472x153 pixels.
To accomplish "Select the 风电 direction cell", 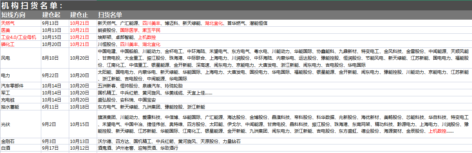I will [20, 58].
